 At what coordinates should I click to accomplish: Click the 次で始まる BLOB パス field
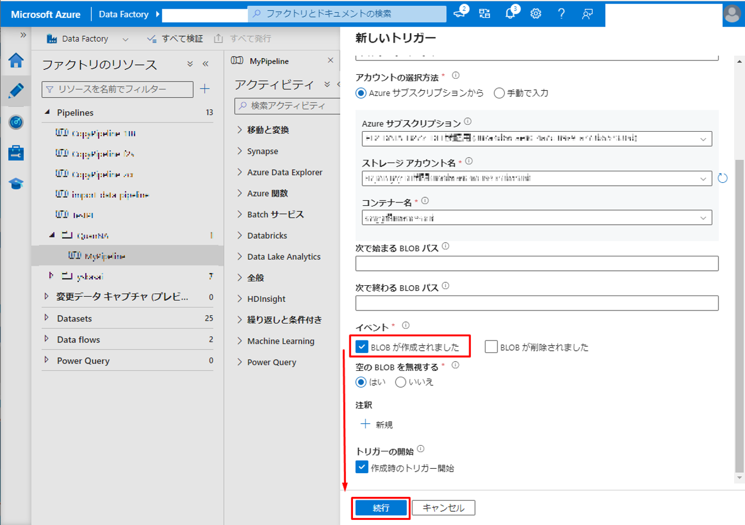click(537, 263)
